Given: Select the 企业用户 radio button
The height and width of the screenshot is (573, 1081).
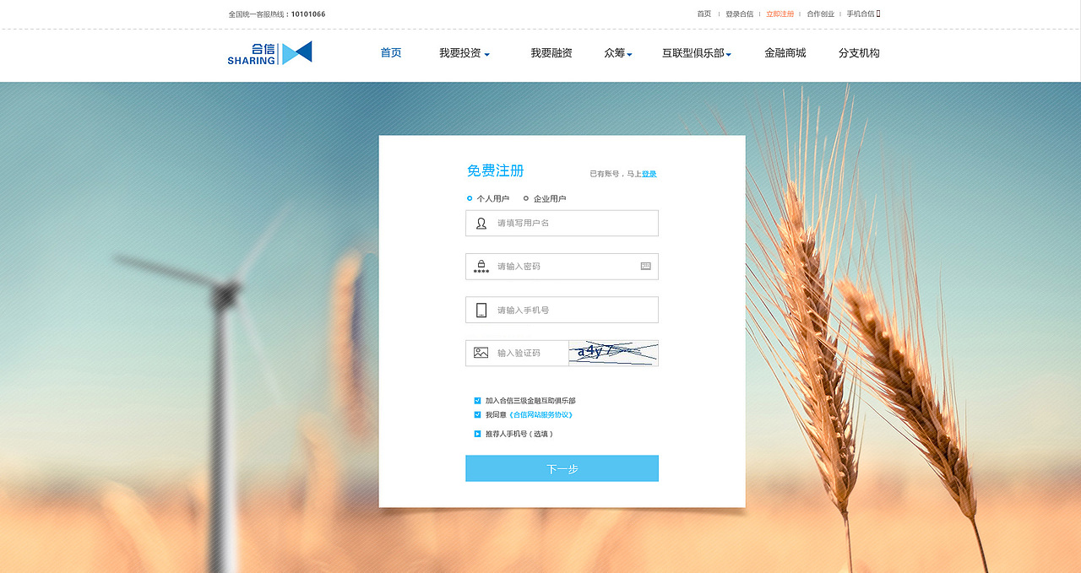Looking at the screenshot, I should 526,198.
